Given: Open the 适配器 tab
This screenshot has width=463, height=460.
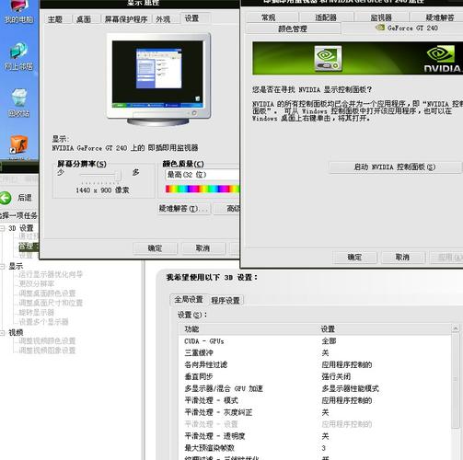Looking at the screenshot, I should pyautogui.click(x=326, y=17).
